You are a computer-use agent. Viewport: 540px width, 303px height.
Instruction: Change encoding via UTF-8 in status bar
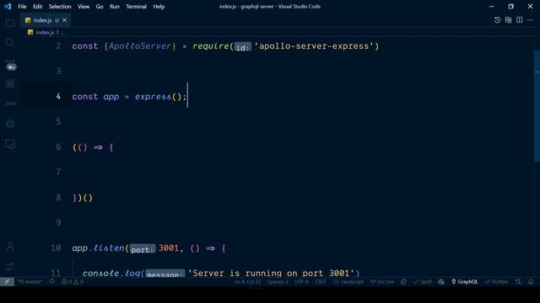tap(302, 282)
